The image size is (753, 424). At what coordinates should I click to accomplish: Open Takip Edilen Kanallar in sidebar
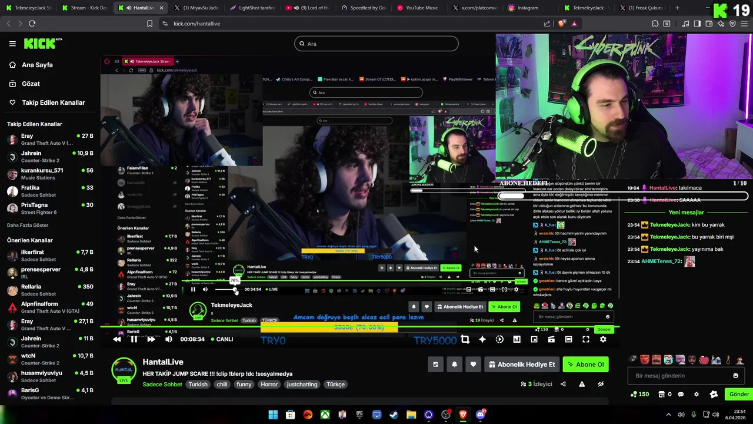[53, 102]
